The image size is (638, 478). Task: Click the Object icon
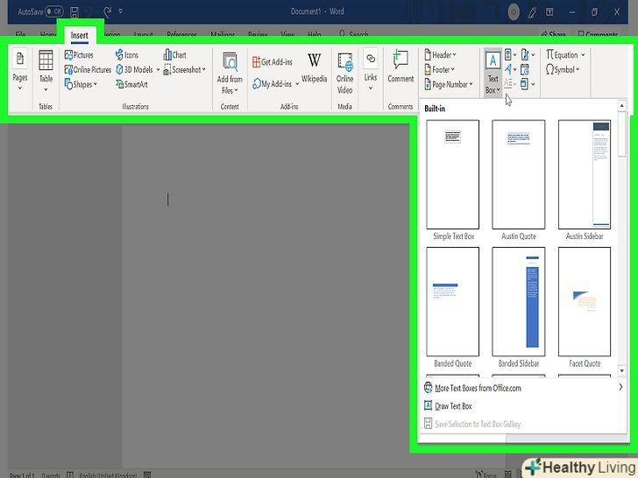528,84
